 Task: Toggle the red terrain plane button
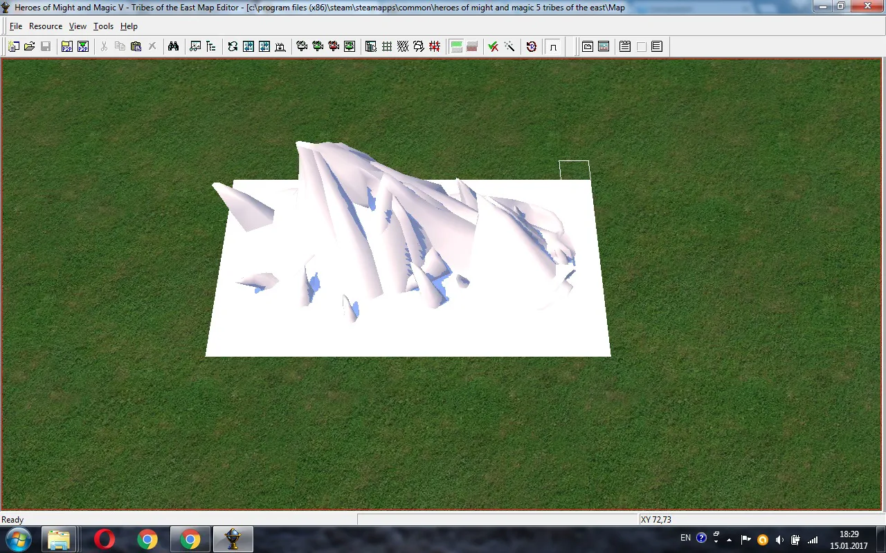click(472, 46)
